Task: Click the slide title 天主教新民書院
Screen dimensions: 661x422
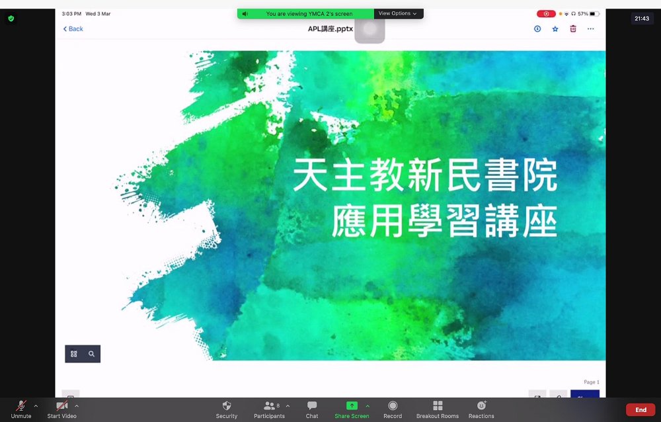Action: click(x=425, y=175)
